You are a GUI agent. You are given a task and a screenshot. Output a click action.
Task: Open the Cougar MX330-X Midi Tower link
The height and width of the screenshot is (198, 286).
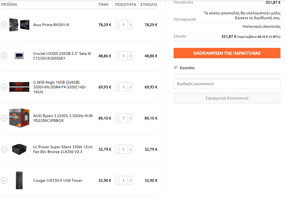click(x=58, y=180)
